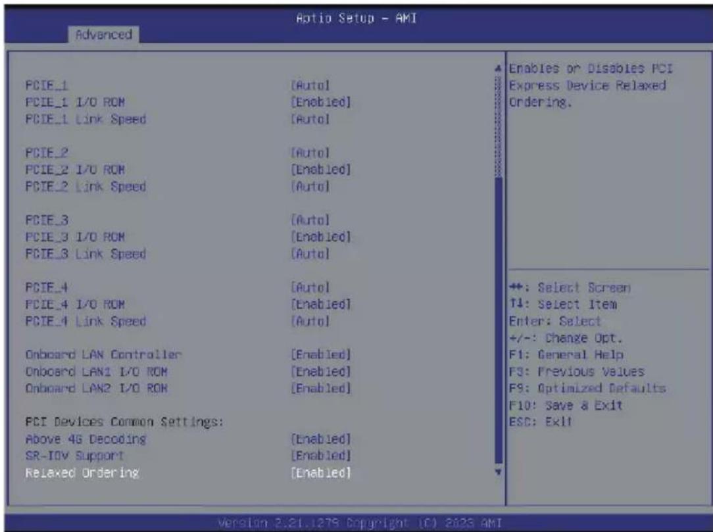Select the PCIE_2 setting label
This screenshot has height=532, width=713.
(x=47, y=153)
